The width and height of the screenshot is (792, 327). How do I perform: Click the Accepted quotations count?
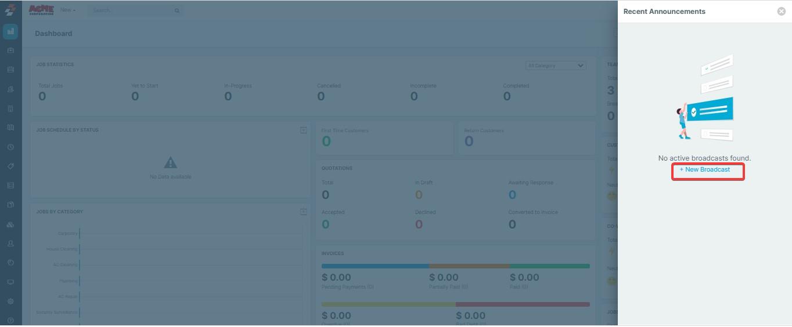tap(325, 224)
